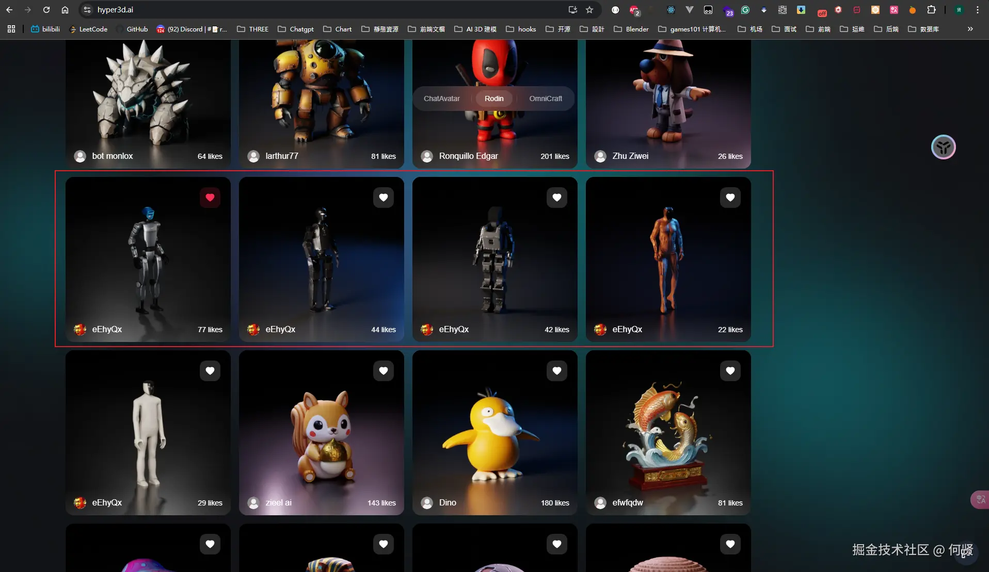Click the Vue devtools extension icon
Screen dimensions: 989x572
[x=689, y=10]
